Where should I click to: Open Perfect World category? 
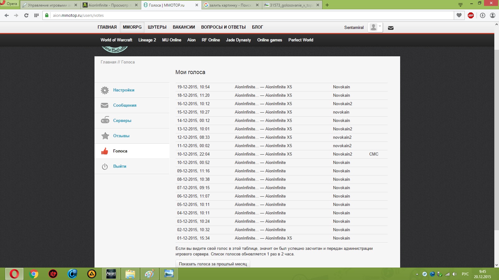(x=301, y=40)
